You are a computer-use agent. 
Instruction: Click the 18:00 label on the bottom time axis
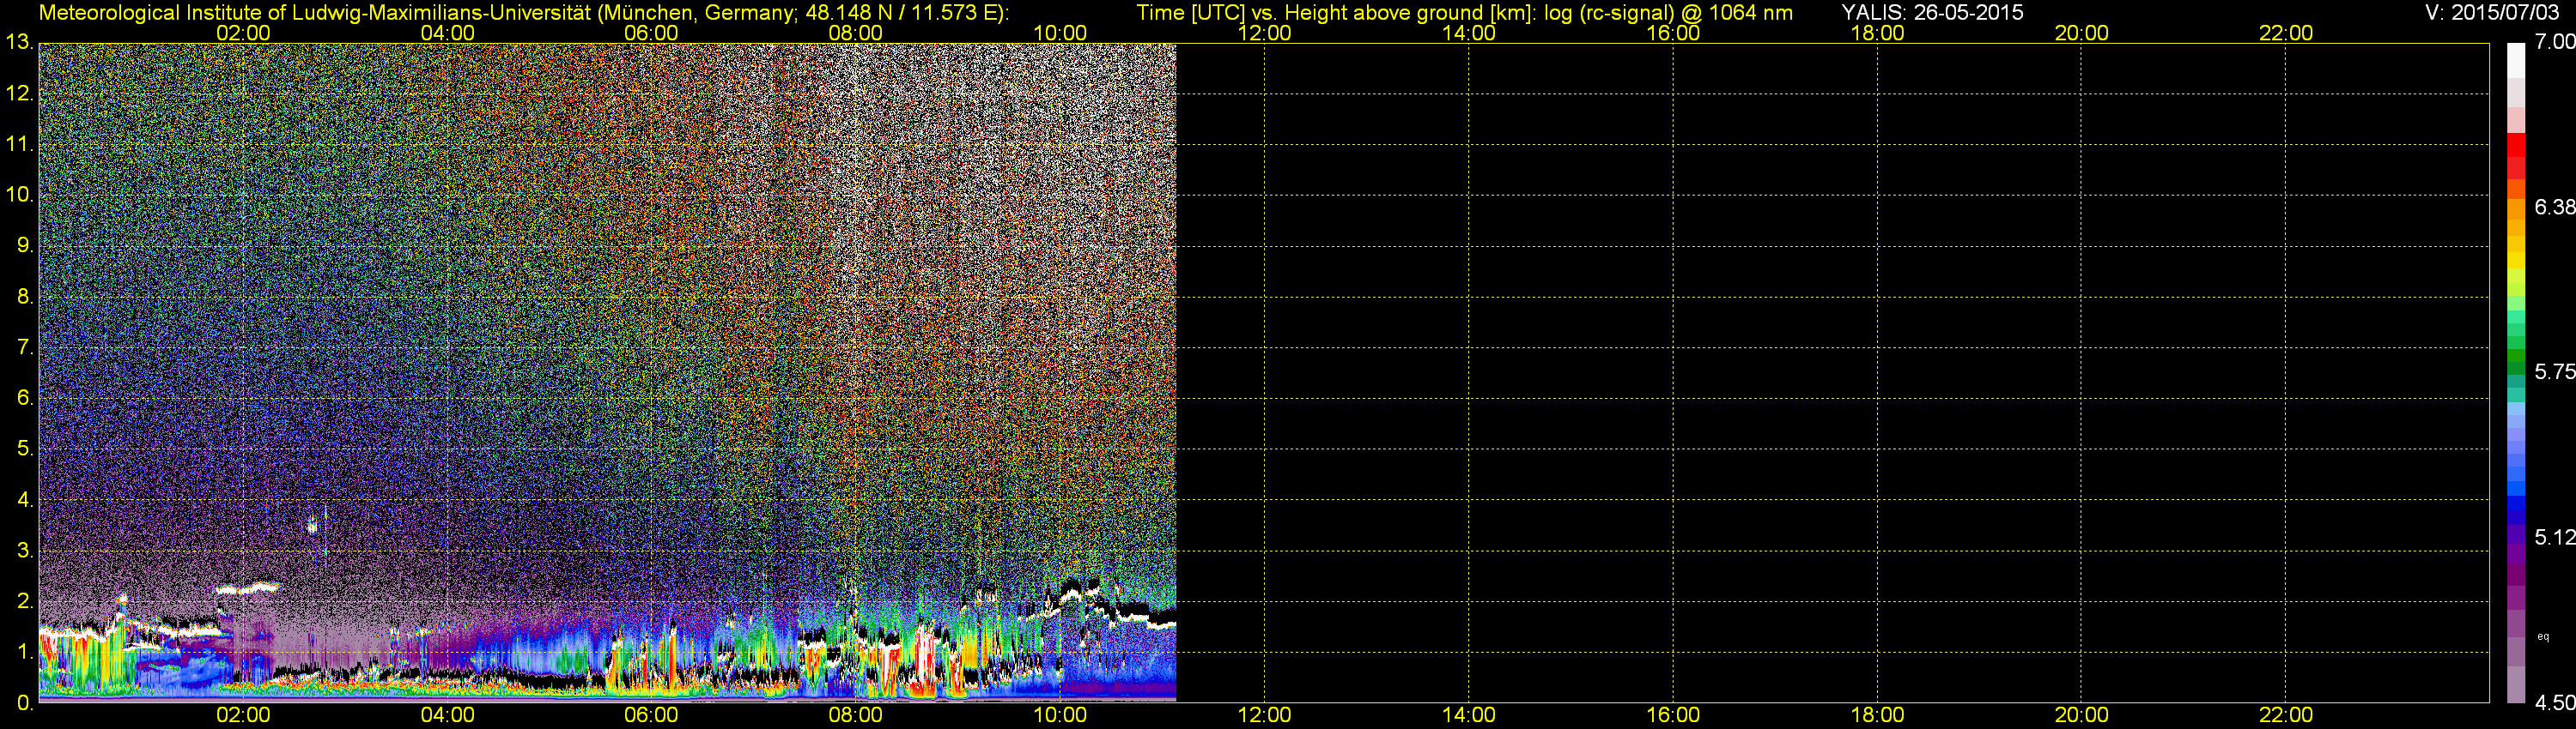pos(1877,715)
